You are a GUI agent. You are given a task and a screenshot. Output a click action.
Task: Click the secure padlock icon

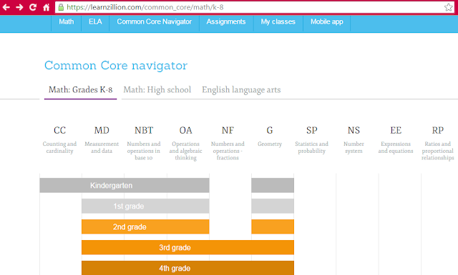point(61,7)
